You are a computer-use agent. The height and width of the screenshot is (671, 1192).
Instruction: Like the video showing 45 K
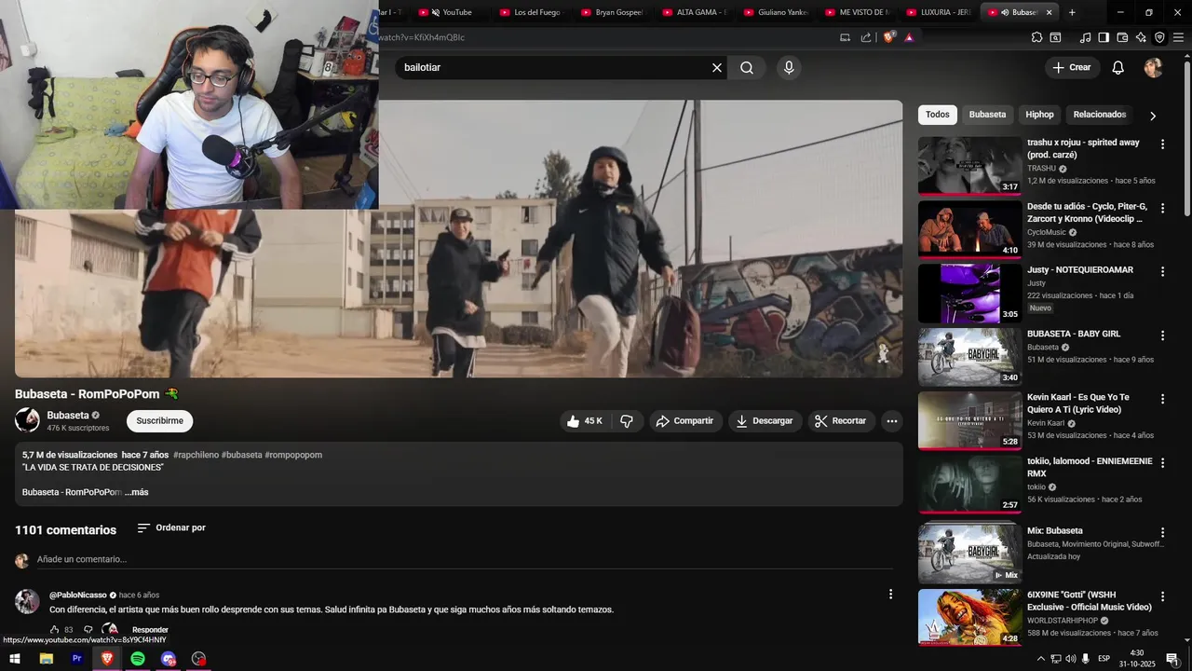(x=585, y=421)
